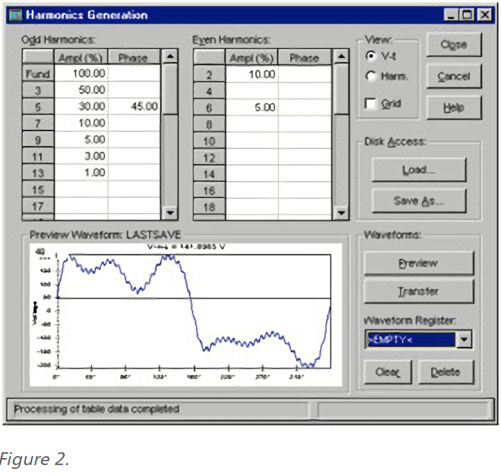Transfer the waveform

(x=418, y=291)
